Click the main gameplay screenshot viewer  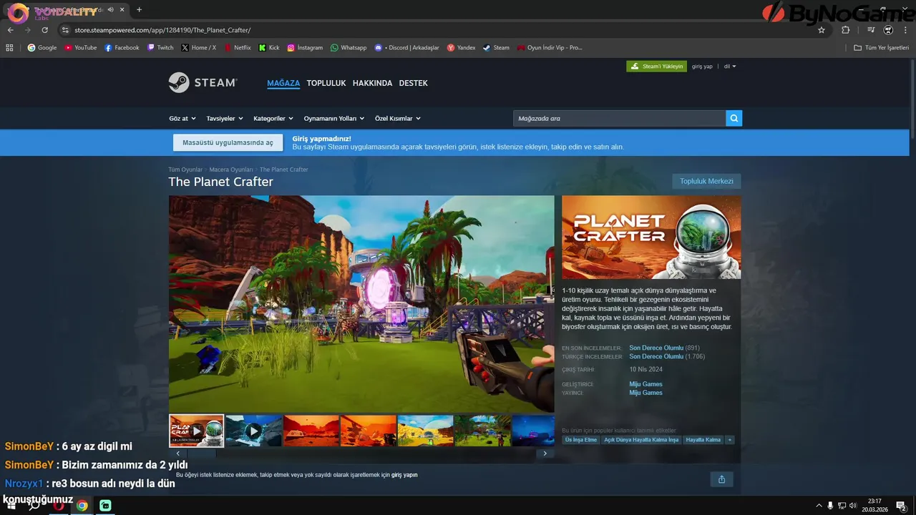(x=361, y=304)
